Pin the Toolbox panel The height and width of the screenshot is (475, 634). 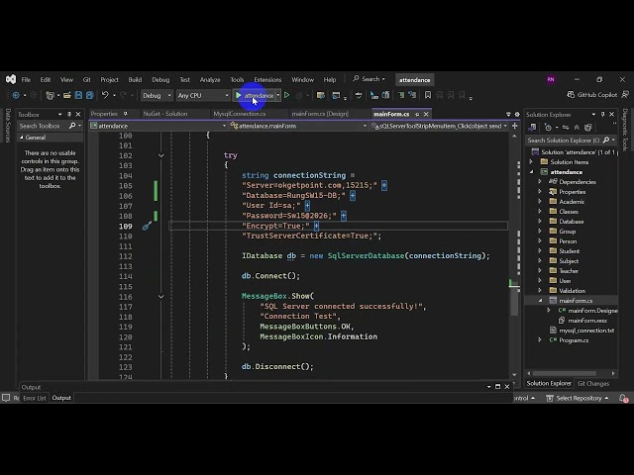[x=69, y=115]
